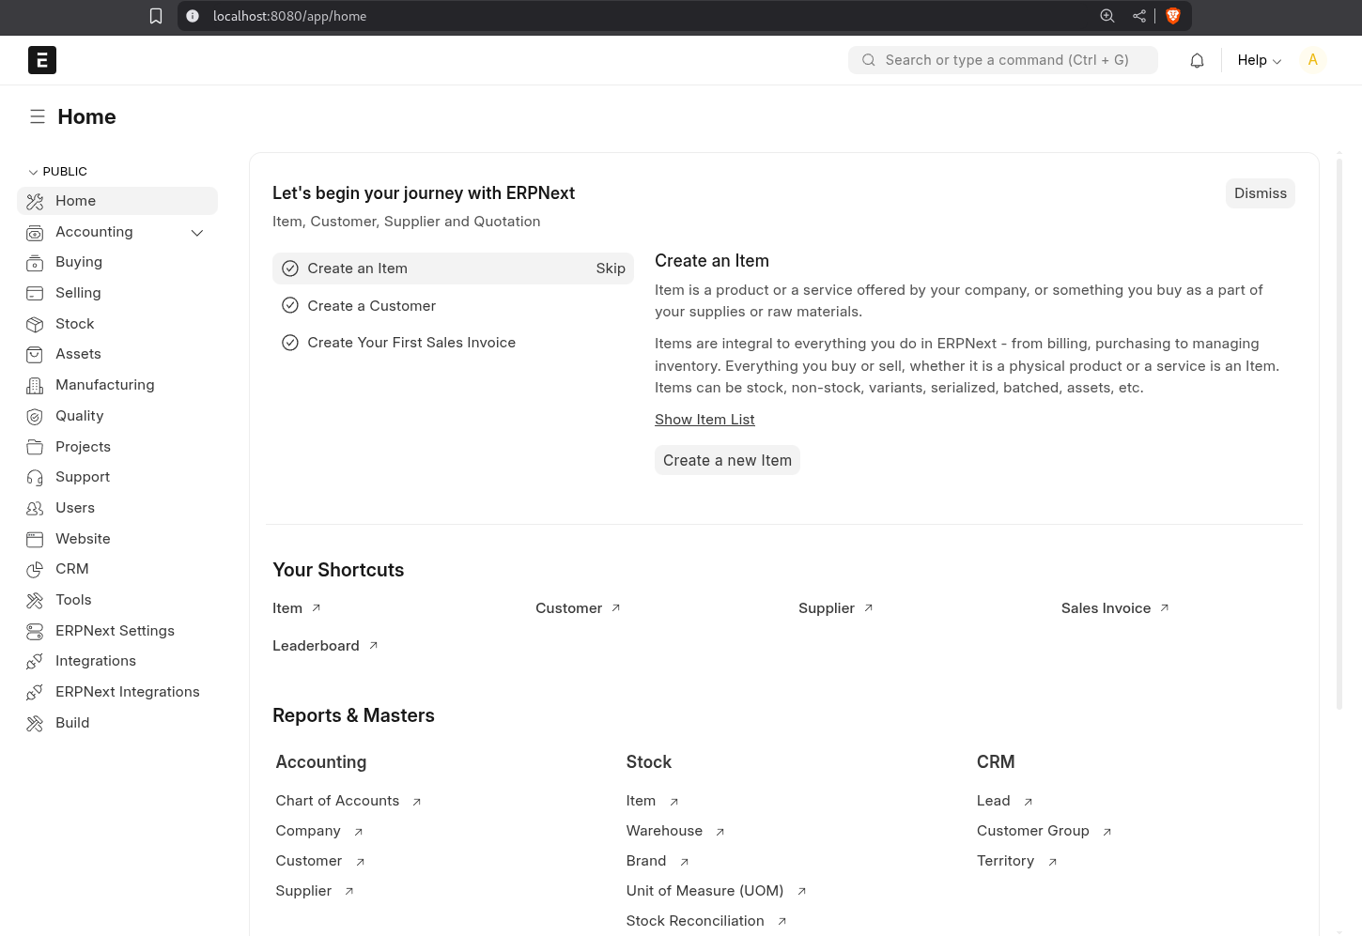Open Manufacturing workspace label
The width and height of the screenshot is (1362, 936).
click(105, 385)
